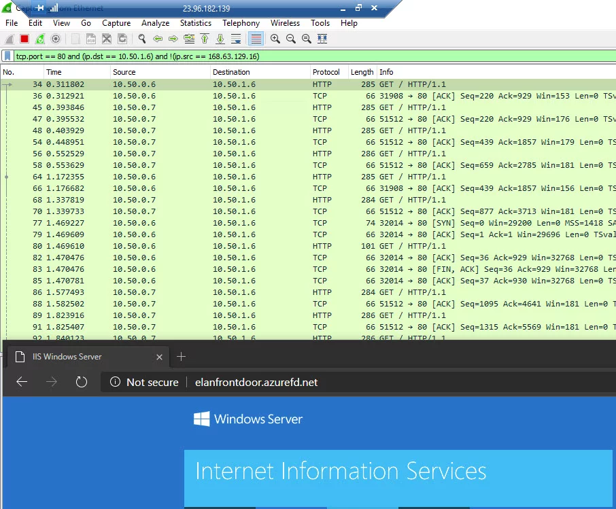Select packet 45 at time 0.393846
Viewport: 616px width, 509px height.
click(x=308, y=107)
